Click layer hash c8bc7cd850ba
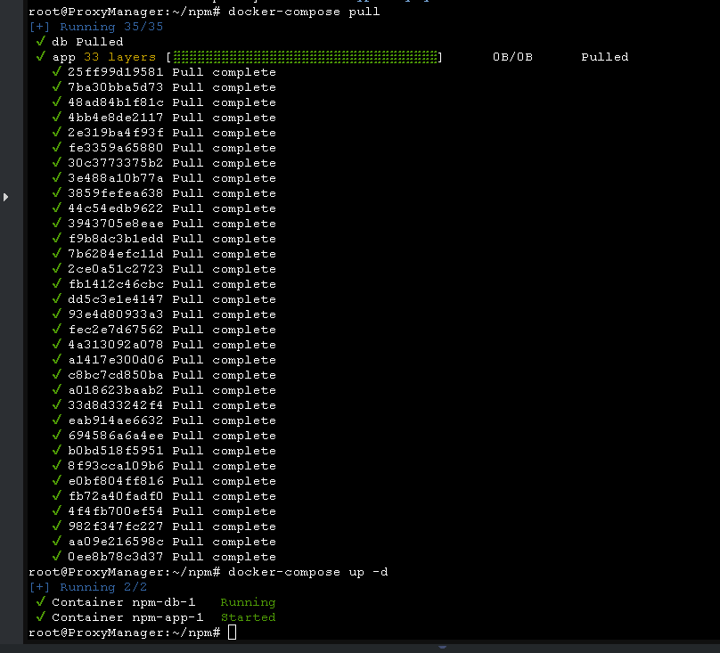This screenshot has width=720, height=653. tap(115, 375)
